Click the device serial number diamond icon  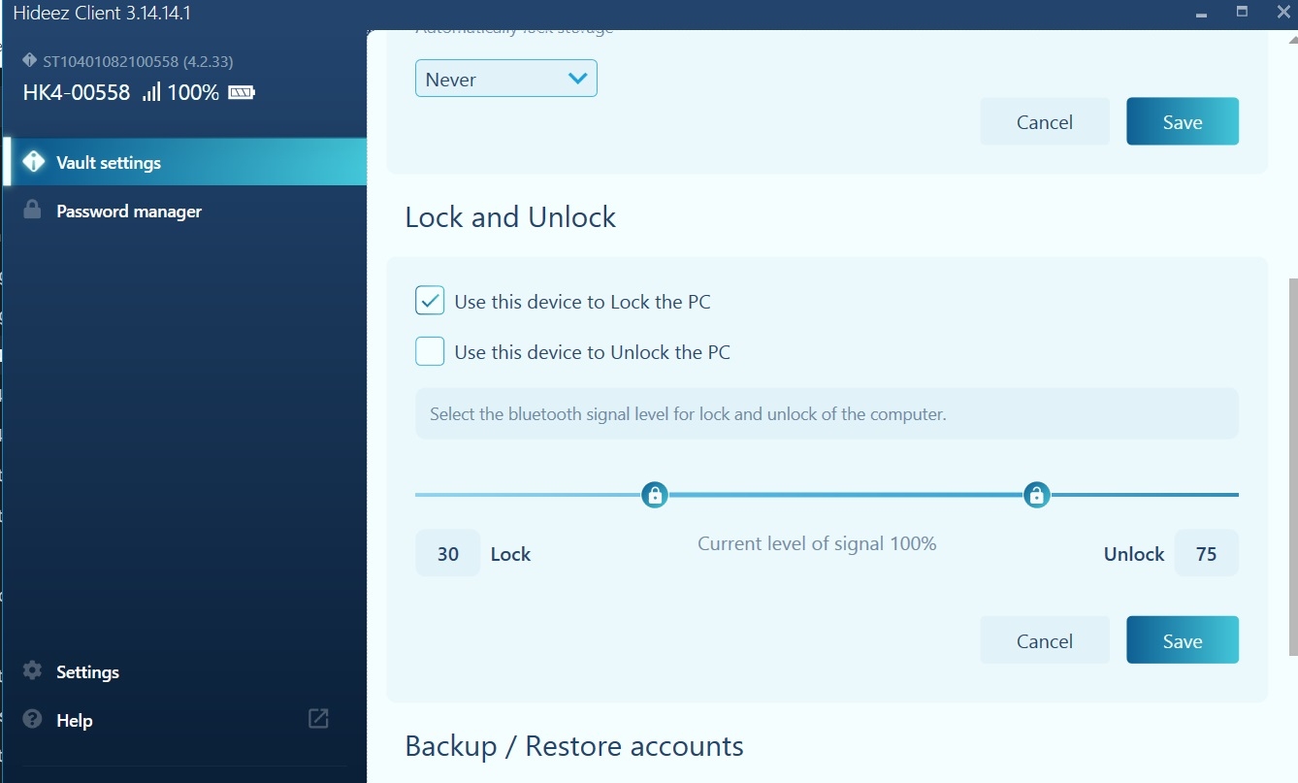tap(29, 61)
